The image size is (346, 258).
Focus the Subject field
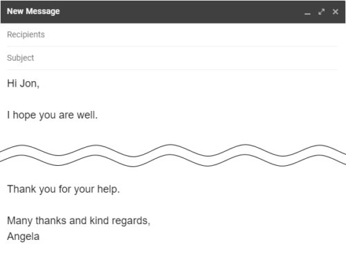coord(172,58)
